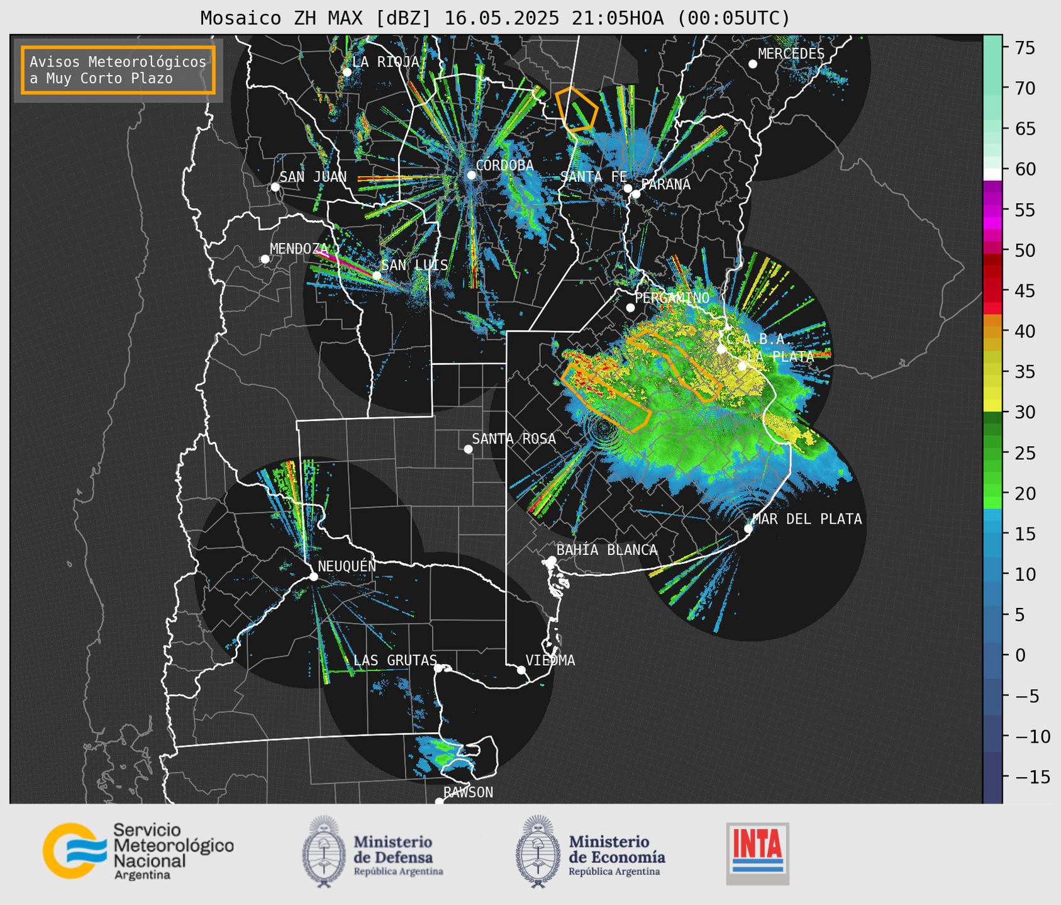Click the CORDOBA city label
The width and height of the screenshot is (1061, 905).
(x=505, y=165)
